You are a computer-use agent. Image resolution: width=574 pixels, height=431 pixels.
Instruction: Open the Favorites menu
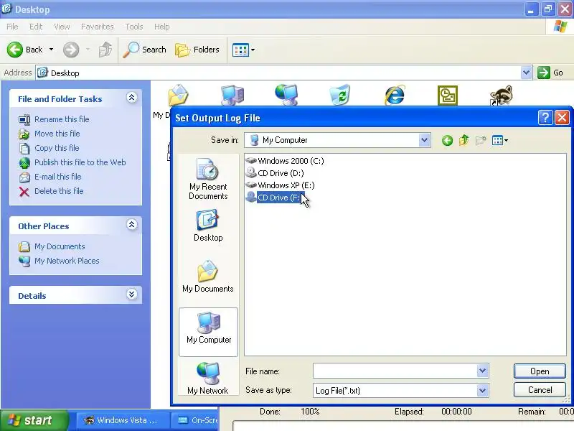pyautogui.click(x=98, y=27)
